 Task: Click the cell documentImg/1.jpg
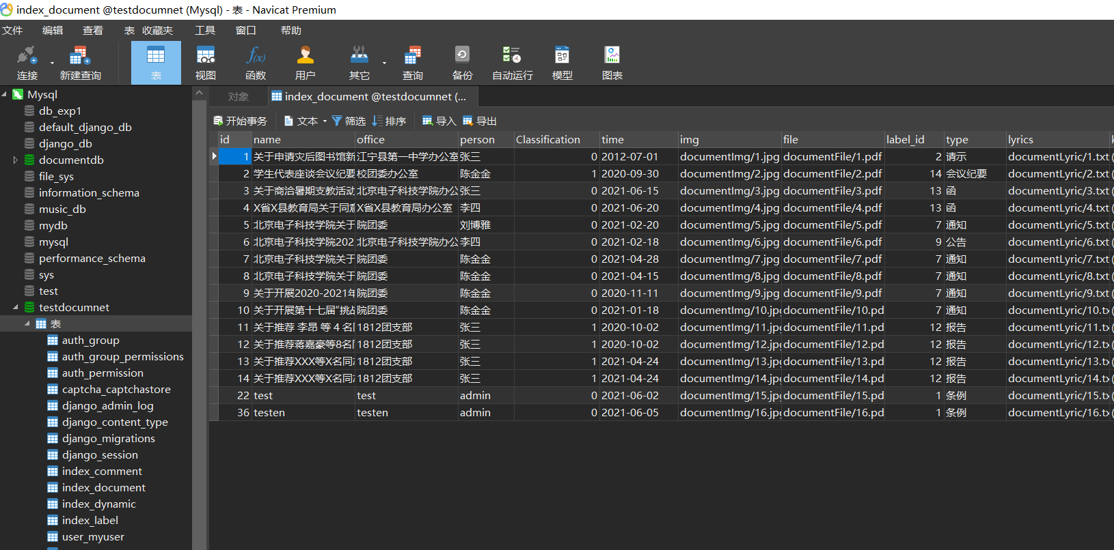click(729, 156)
